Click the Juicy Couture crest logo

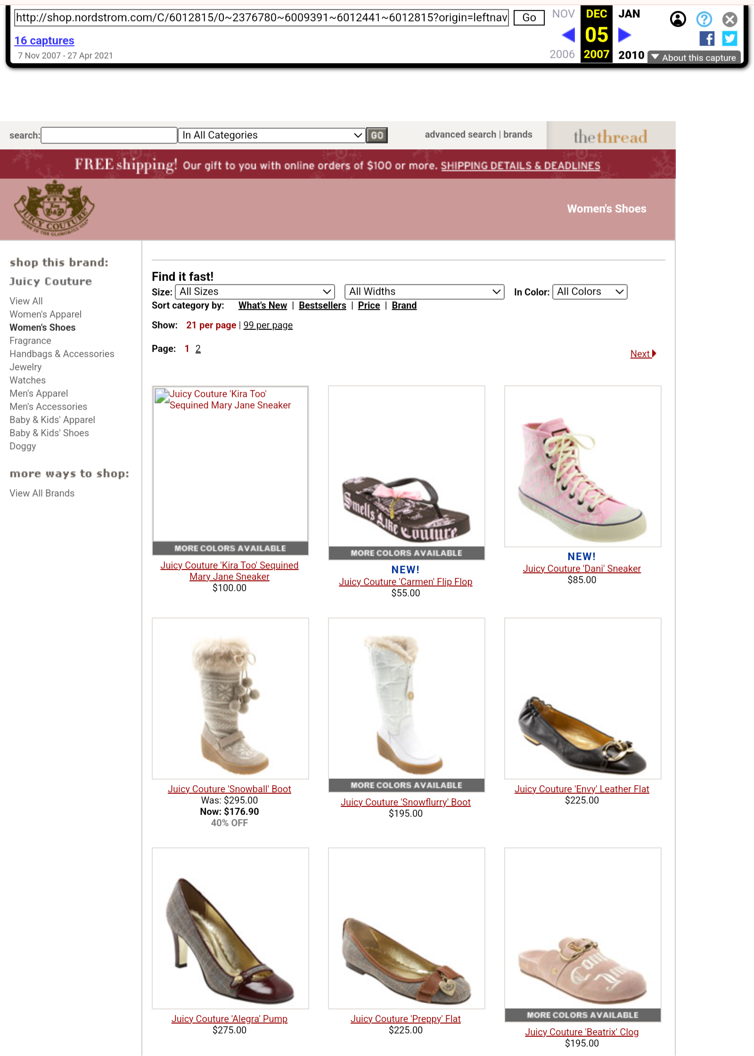click(x=54, y=208)
